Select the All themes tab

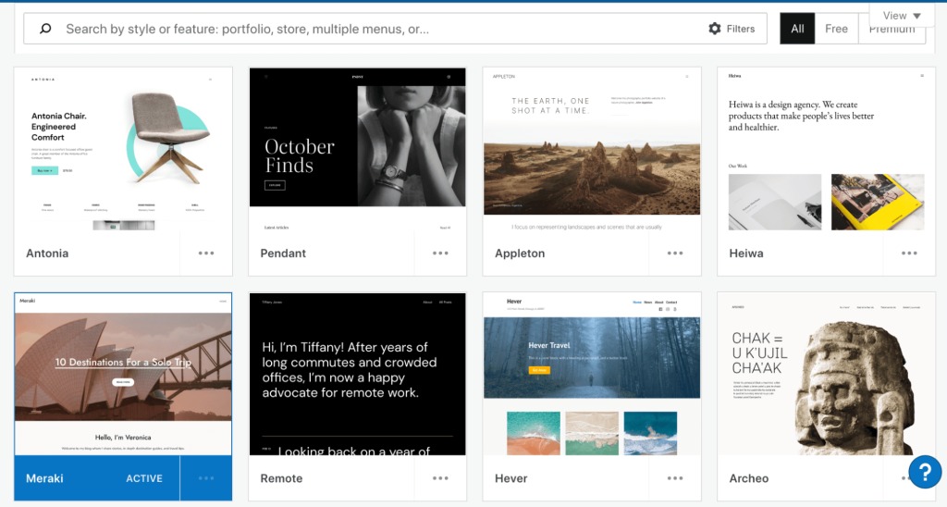pyautogui.click(x=797, y=29)
